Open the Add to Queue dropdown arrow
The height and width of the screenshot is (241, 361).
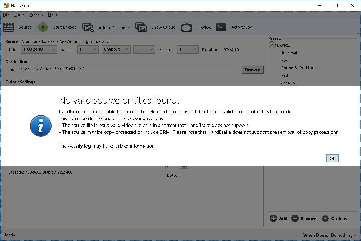pos(129,27)
